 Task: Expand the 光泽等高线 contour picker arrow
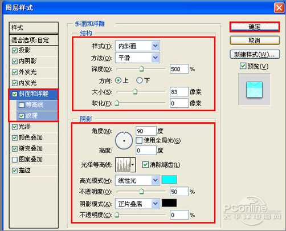133,165
